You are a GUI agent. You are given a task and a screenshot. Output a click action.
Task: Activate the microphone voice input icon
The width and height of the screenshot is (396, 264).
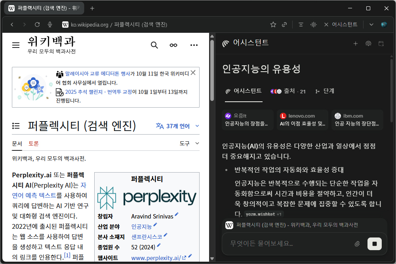point(50,25)
